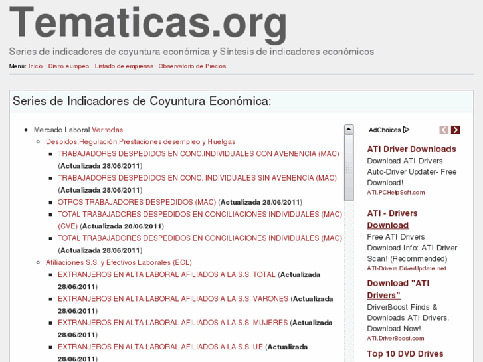
Task: Click the ATI Driver Downloads ad title
Action: pyautogui.click(x=411, y=149)
